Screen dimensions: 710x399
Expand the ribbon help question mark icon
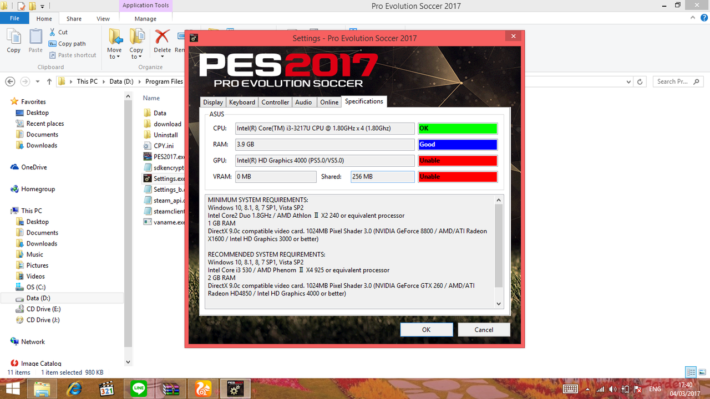[x=704, y=18]
